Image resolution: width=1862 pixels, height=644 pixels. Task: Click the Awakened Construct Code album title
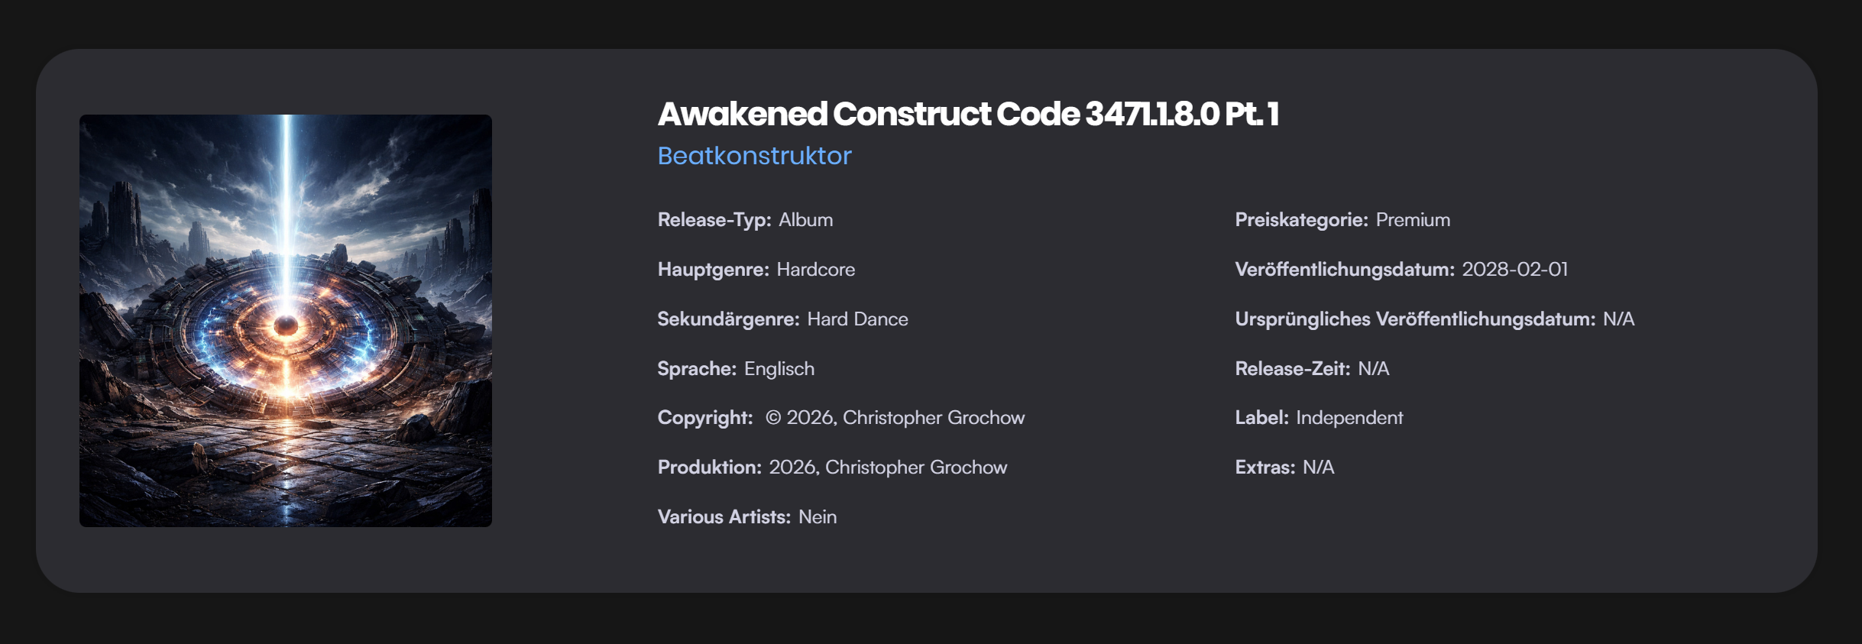[x=967, y=114]
